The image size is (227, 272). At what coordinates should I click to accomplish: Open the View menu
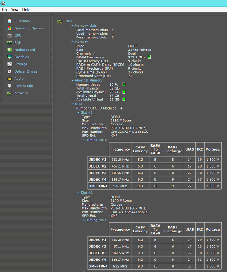15,9
